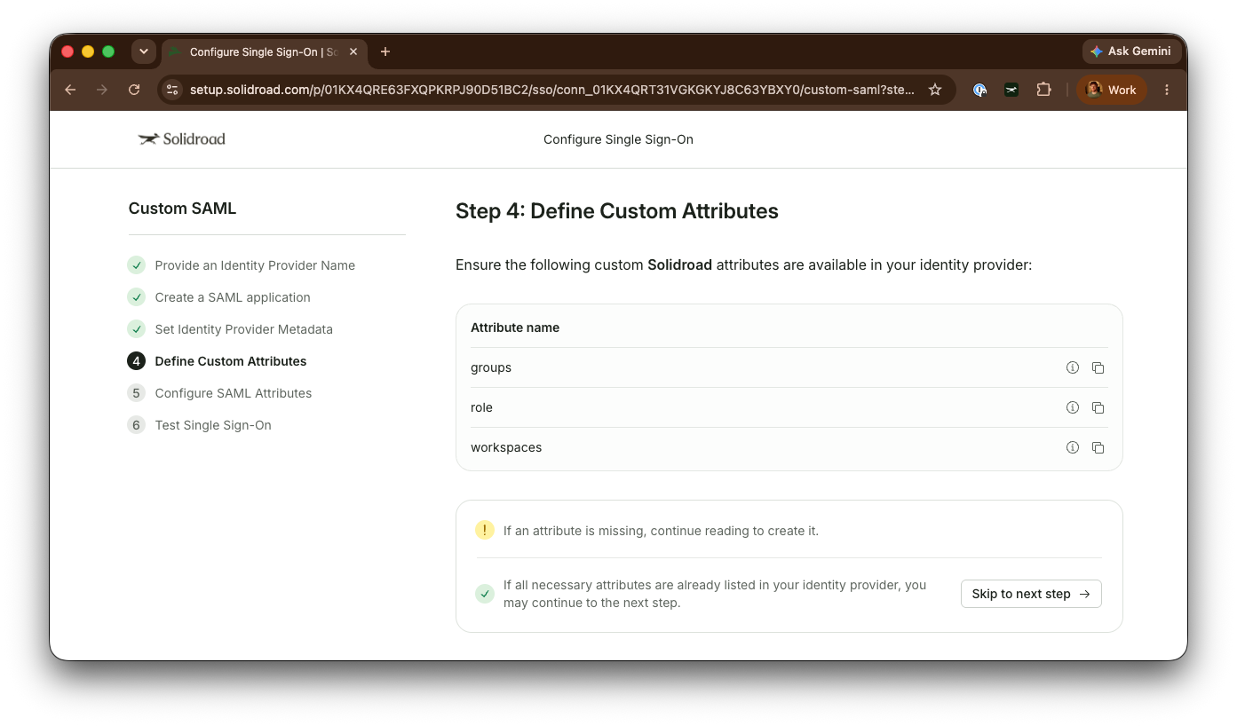1237x726 pixels.
Task: Minimize the Chrome window with yellow button
Action: 88,51
